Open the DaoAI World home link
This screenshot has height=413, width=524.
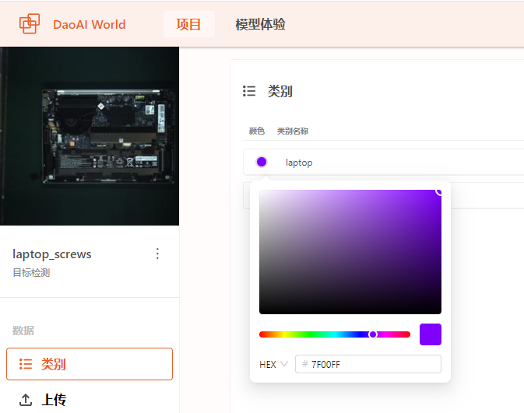(90, 24)
